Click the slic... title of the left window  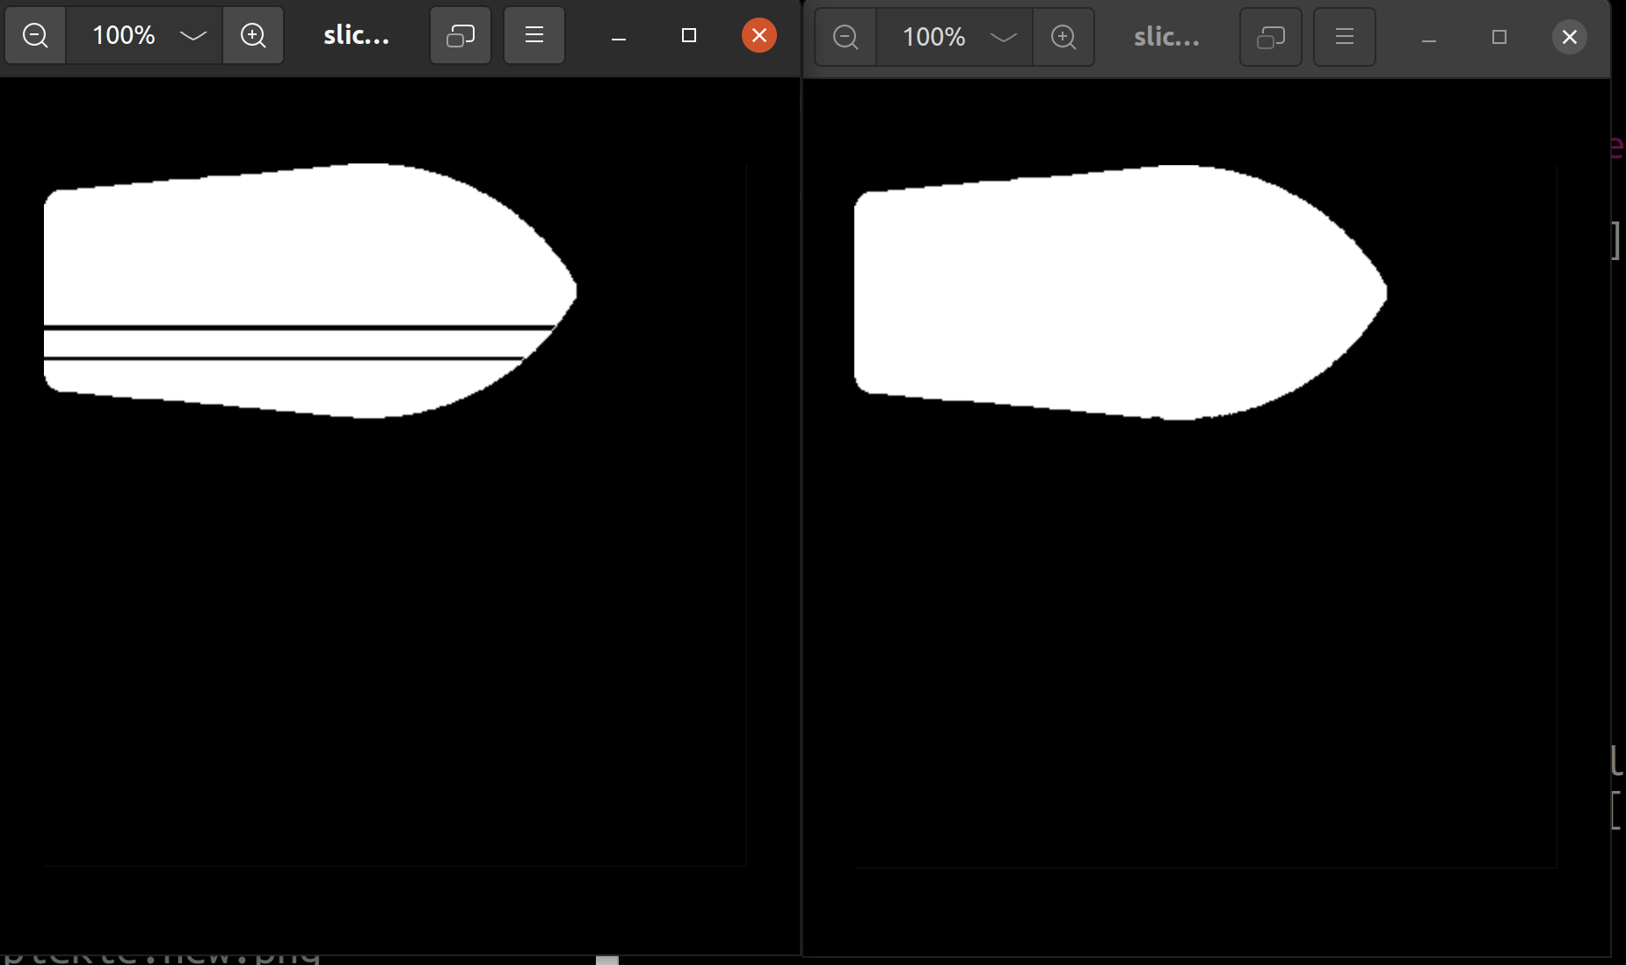click(356, 35)
